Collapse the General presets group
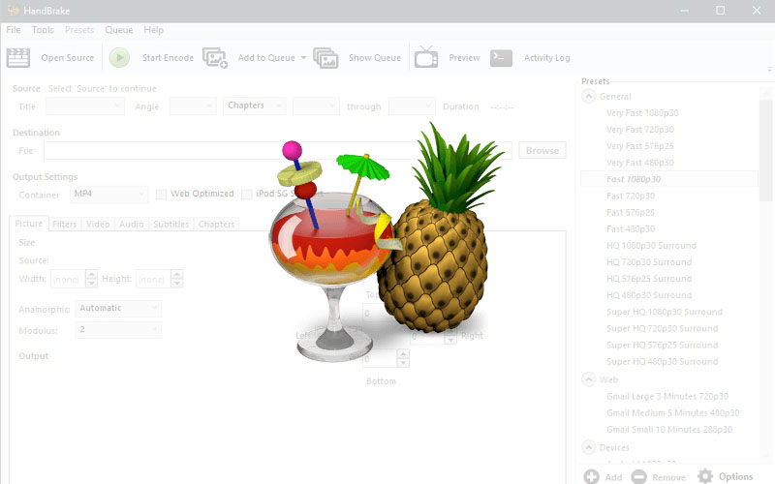This screenshot has width=775, height=484. pos(588,97)
